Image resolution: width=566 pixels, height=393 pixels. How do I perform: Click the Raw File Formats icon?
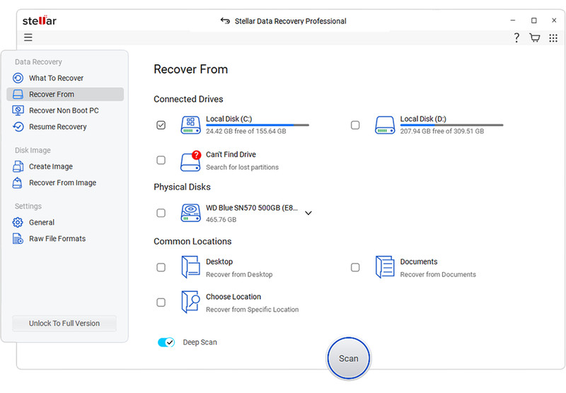point(18,238)
